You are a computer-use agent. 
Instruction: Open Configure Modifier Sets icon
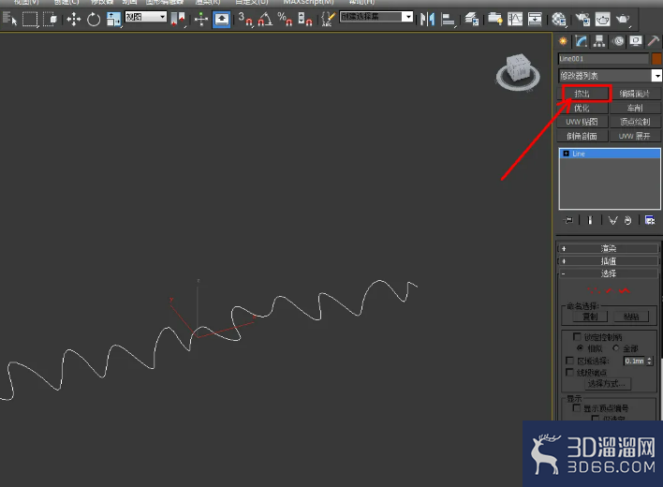coord(650,220)
